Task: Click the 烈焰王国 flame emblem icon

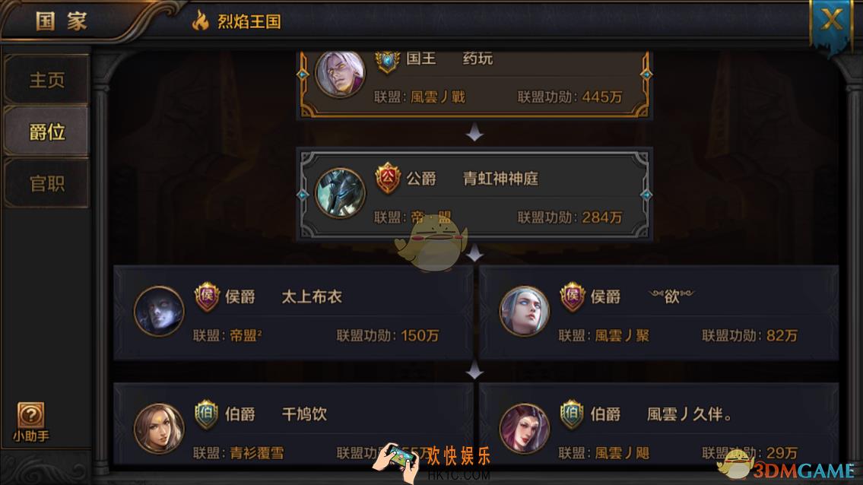Action: pyautogui.click(x=200, y=21)
